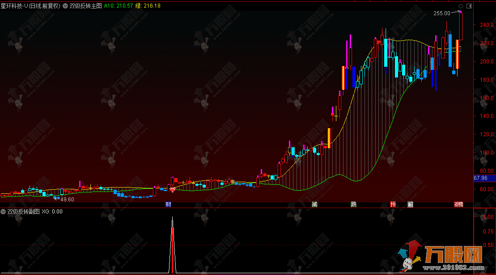Click the 解 event marker
Screen dimensions: 496x275
(x=411, y=204)
